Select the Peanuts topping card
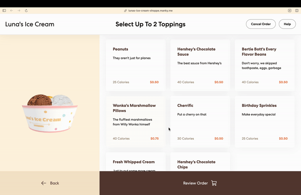Image resolution: width=301 pixels, height=195 pixels. click(136, 65)
